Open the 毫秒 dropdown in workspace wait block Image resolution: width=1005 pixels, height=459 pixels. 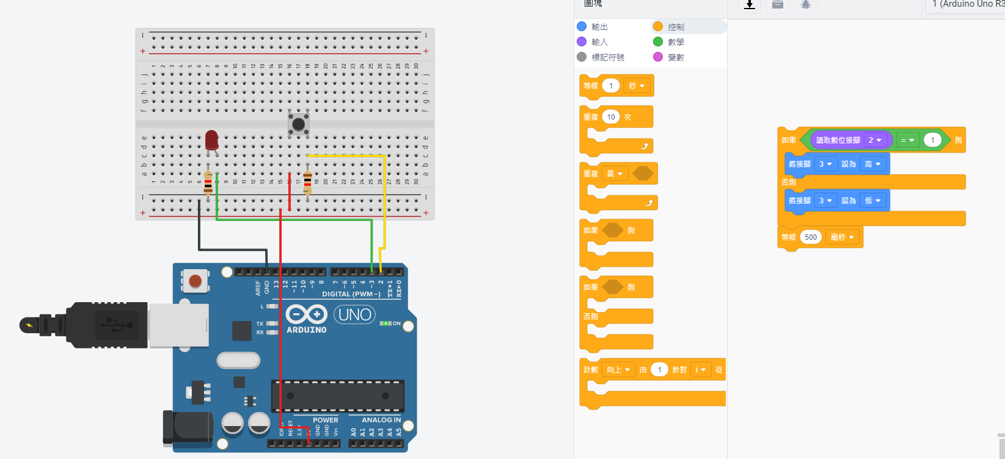click(x=842, y=237)
